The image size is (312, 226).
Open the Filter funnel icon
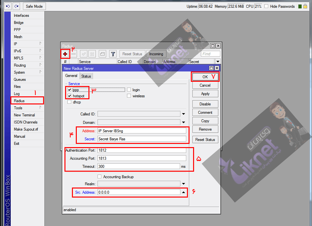[112, 54]
